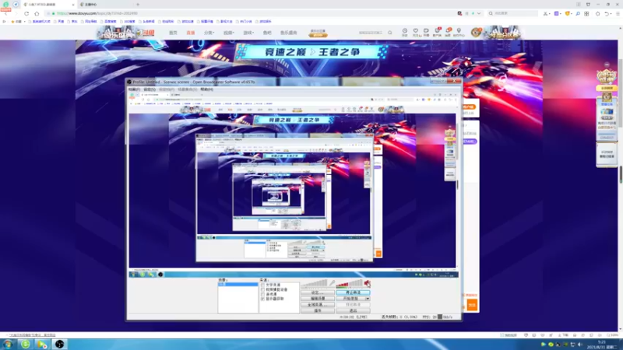Image resolution: width=623 pixels, height=350 pixels.
Task: Enable the 视频捕捉设备 source checkbox
Action: [262, 289]
